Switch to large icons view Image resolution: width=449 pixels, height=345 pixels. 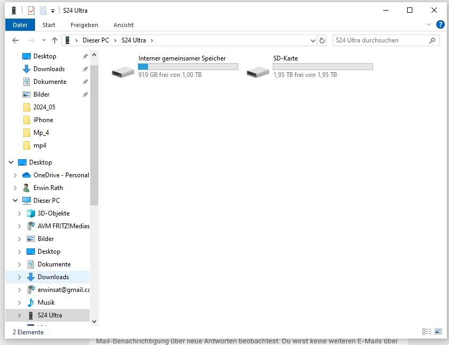tap(438, 332)
